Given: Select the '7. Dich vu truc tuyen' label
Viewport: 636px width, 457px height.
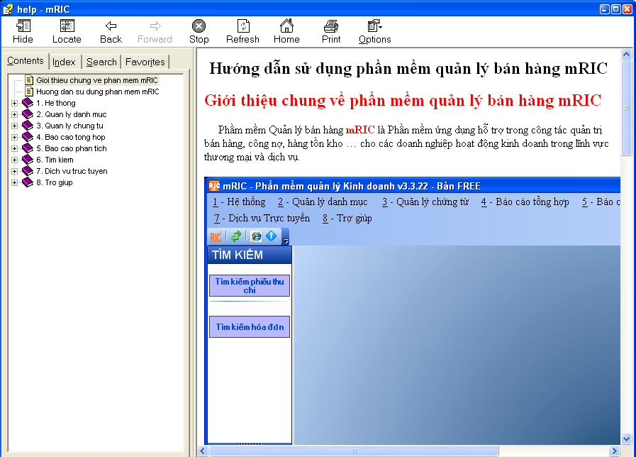Looking at the screenshot, I should (72, 171).
